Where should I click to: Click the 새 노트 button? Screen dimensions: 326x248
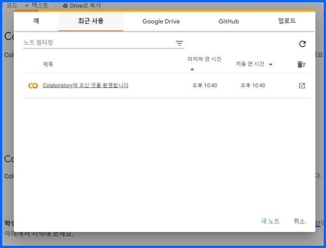click(x=270, y=221)
